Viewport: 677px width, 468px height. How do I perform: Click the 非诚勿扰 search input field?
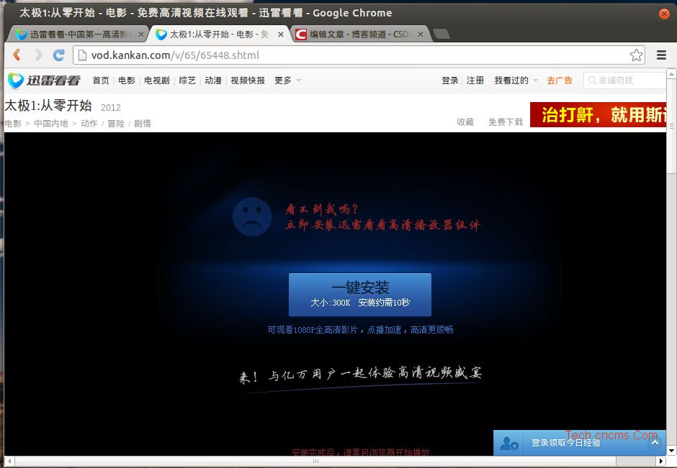pos(627,81)
